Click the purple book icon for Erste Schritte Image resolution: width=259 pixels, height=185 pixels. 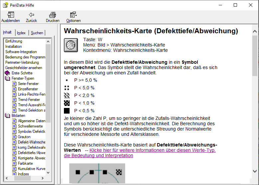(x=8, y=73)
